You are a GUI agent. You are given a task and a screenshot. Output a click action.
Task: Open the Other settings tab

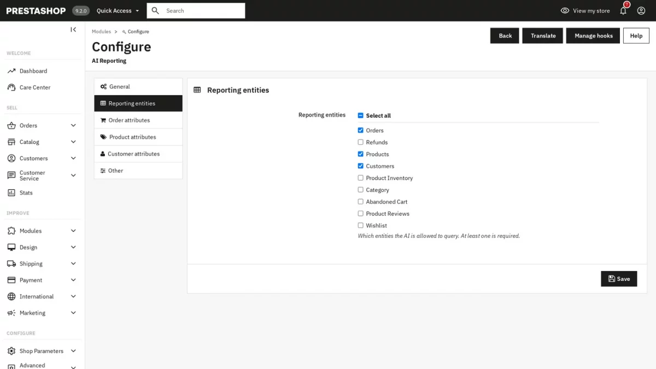click(138, 171)
